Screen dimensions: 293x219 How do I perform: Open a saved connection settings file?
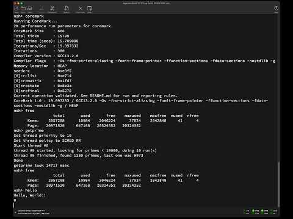23,9
